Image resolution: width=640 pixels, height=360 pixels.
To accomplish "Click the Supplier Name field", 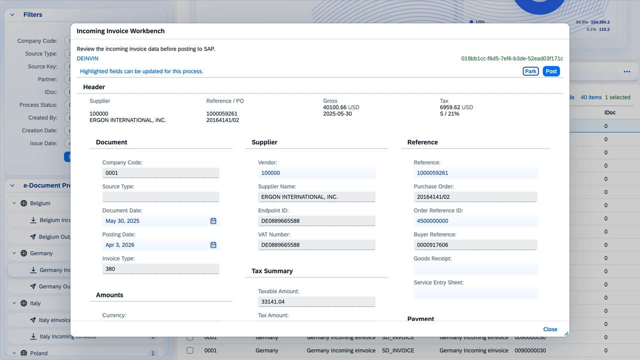I will tap(316, 197).
